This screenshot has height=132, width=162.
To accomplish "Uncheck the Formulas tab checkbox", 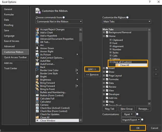I will 107,79.
